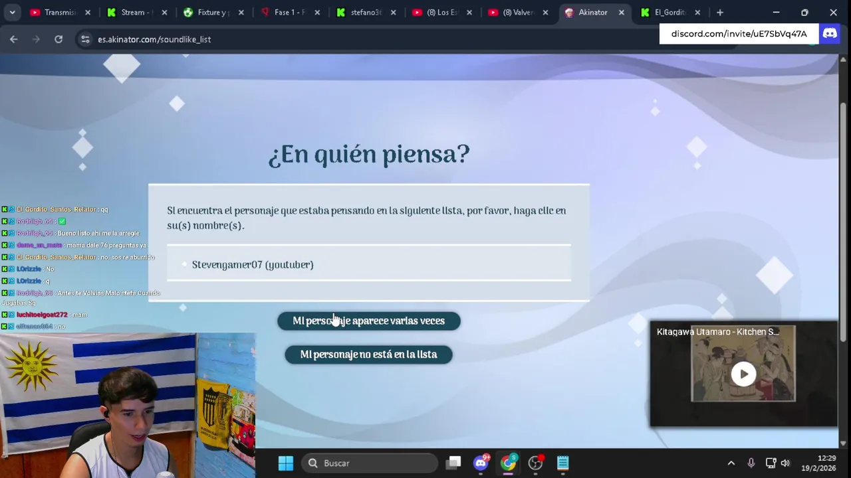The height and width of the screenshot is (478, 851).
Task: Click the address bar URL
Action: tap(154, 39)
